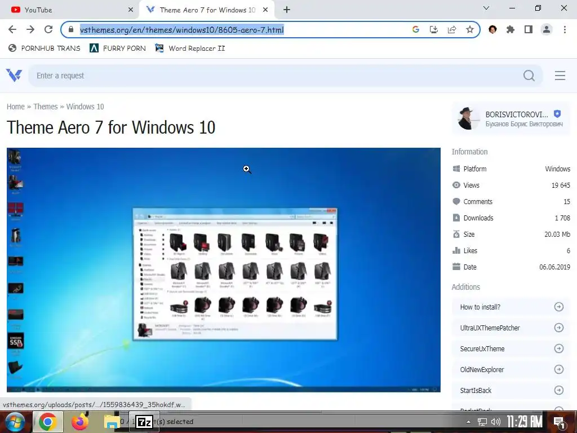Open author BORISVICTOROVI profile
Screen dimensions: 577x433
tap(517, 114)
